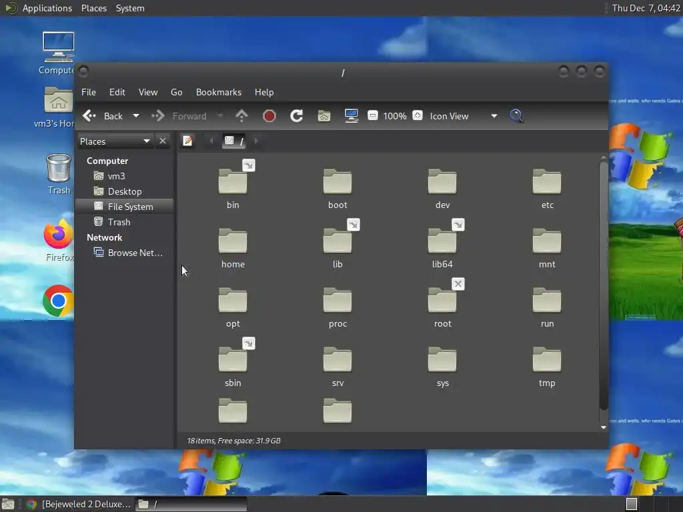This screenshot has width=683, height=512.
Task: Expand the Back history dropdown arrow
Action: [136, 116]
